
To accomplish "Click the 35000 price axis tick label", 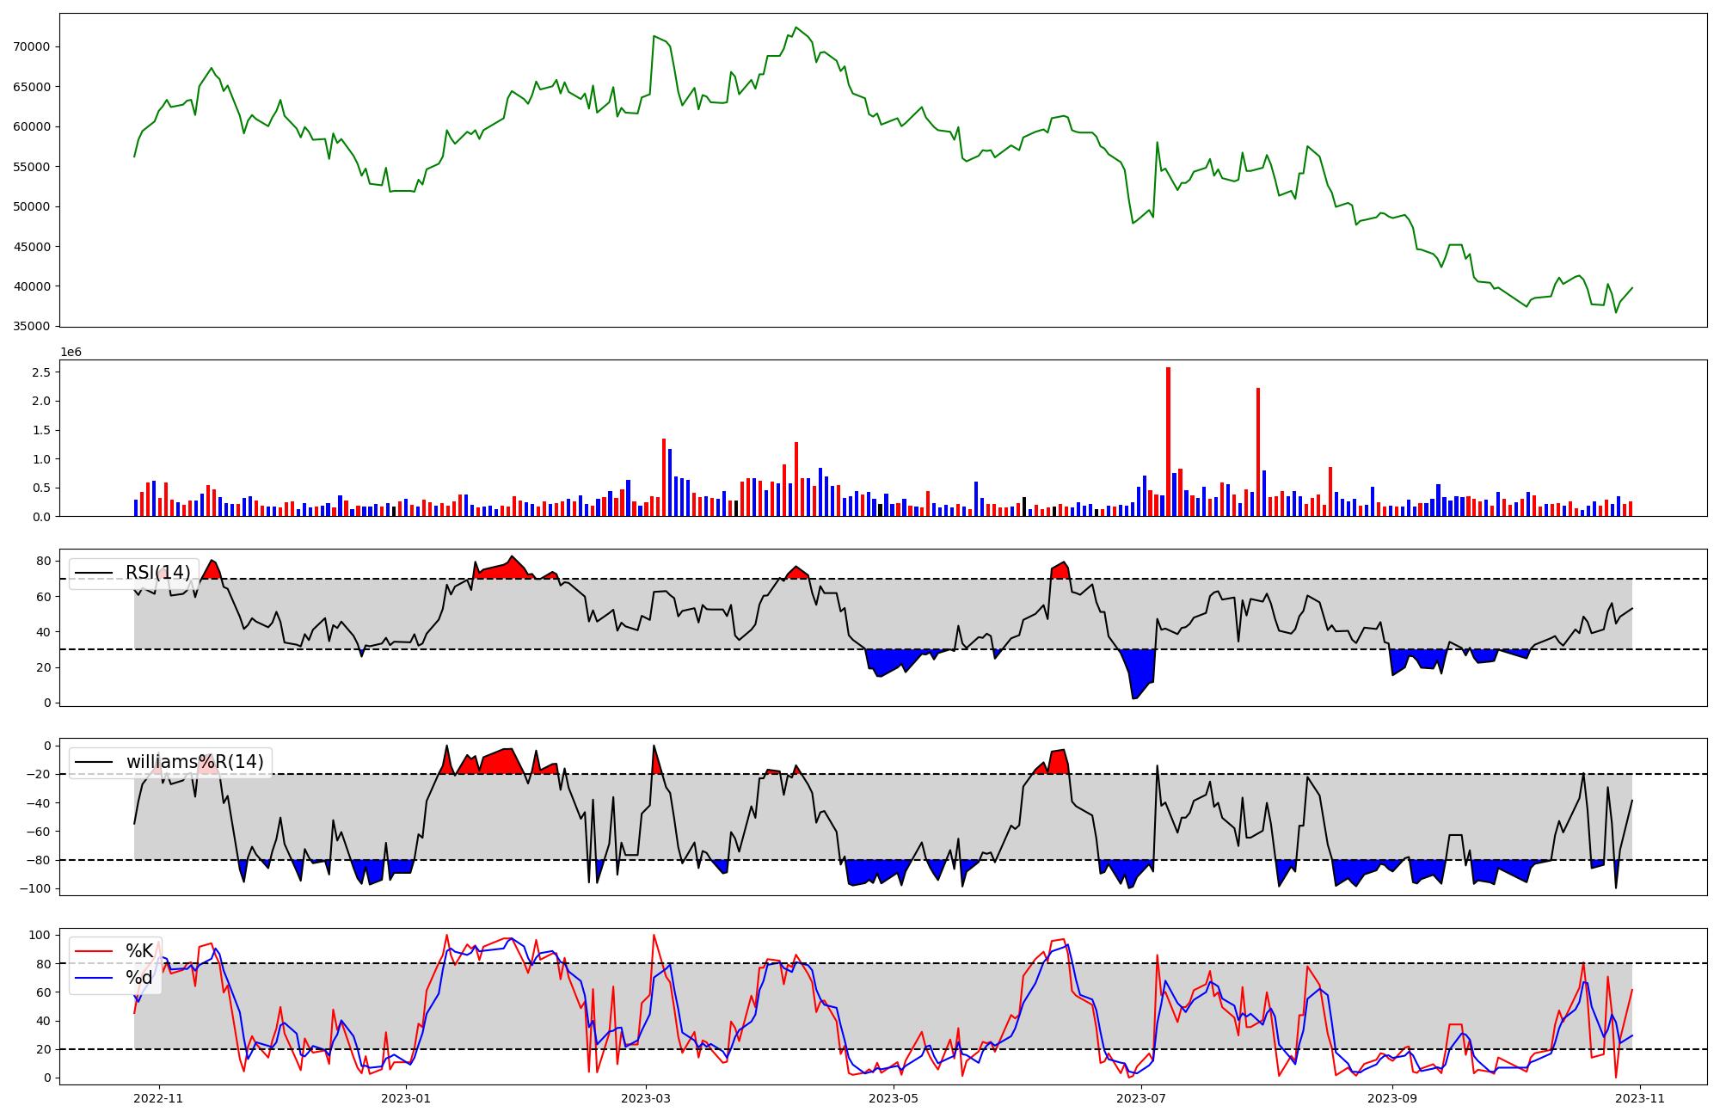I will pos(32,327).
